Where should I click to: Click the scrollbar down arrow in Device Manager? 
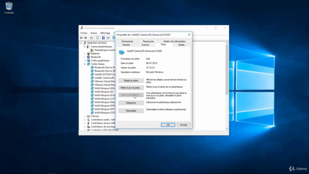click(x=227, y=129)
